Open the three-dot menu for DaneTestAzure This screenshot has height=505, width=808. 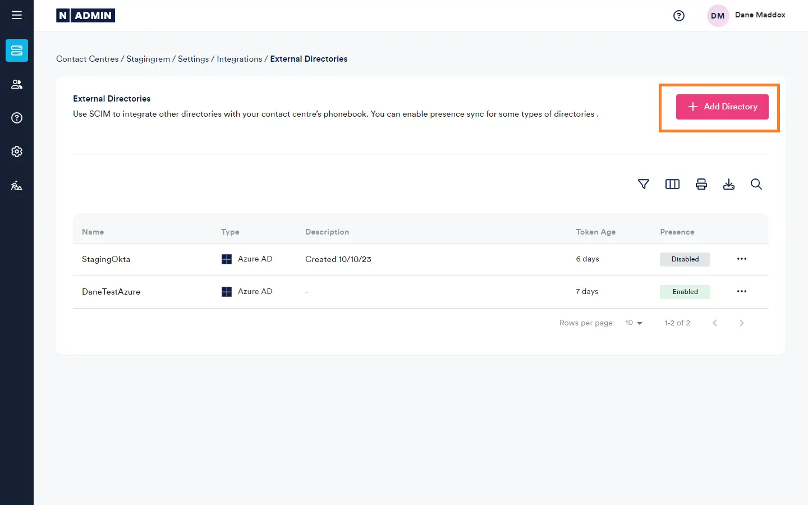coord(742,291)
